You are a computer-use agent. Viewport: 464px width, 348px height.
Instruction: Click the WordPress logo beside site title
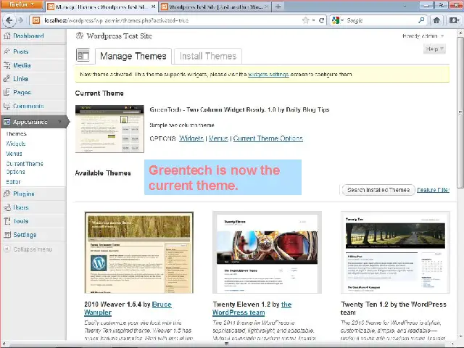click(x=80, y=36)
